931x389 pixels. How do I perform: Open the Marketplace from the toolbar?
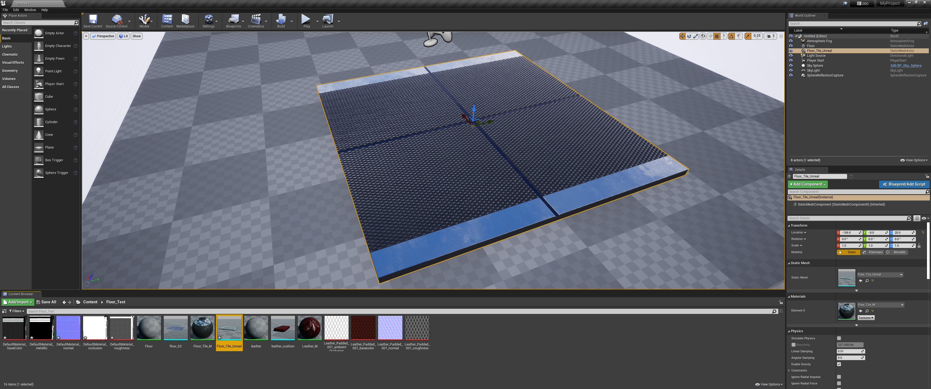(x=185, y=21)
